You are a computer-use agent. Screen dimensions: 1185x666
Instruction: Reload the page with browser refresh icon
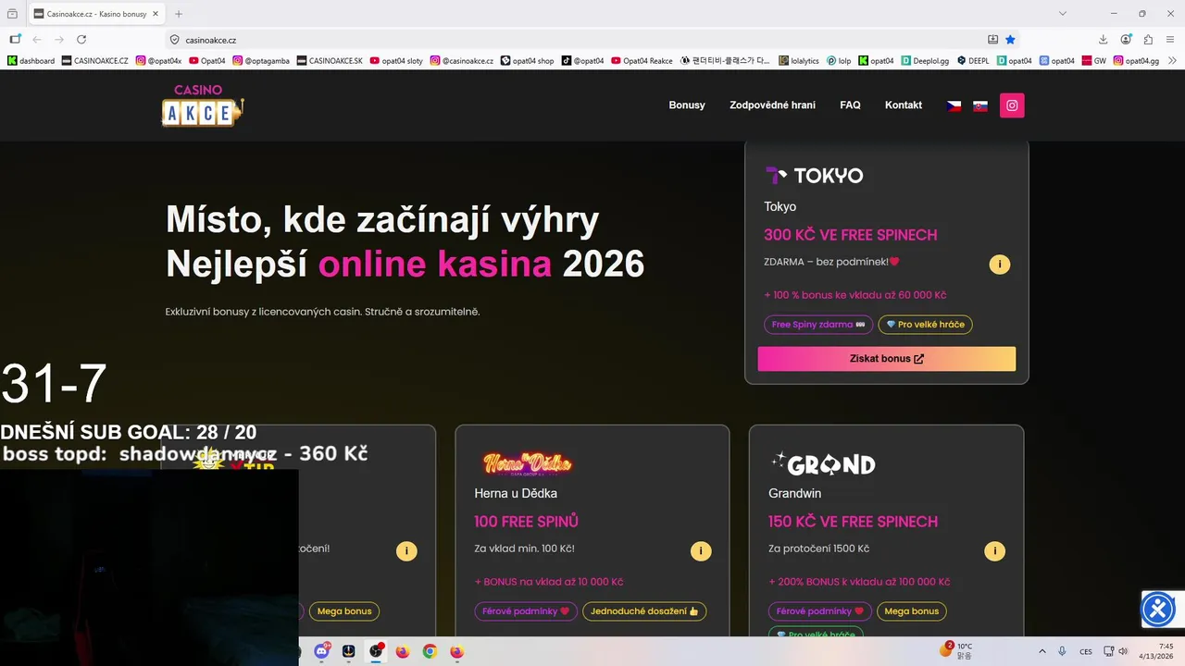81,40
